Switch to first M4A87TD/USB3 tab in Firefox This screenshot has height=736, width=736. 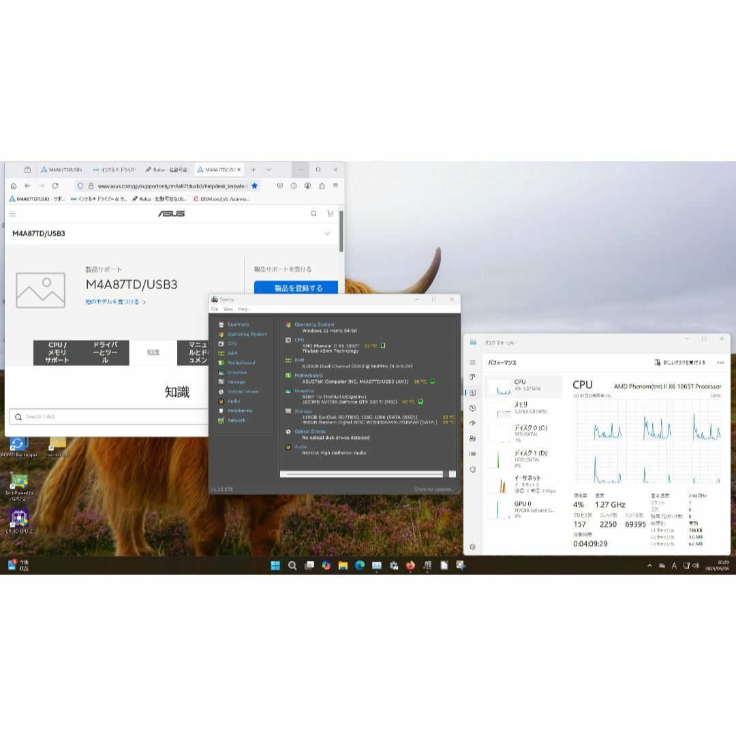coord(62,170)
